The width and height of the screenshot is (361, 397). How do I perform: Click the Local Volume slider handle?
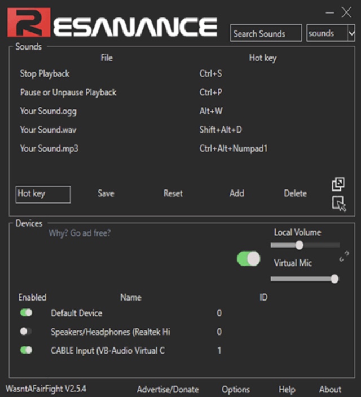pyautogui.click(x=300, y=245)
